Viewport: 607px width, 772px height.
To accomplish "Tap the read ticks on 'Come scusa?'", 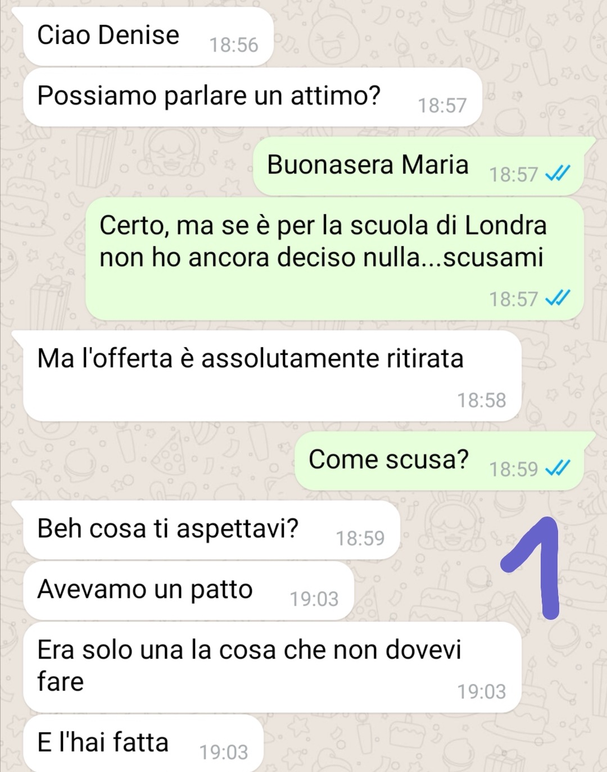I will click(558, 468).
